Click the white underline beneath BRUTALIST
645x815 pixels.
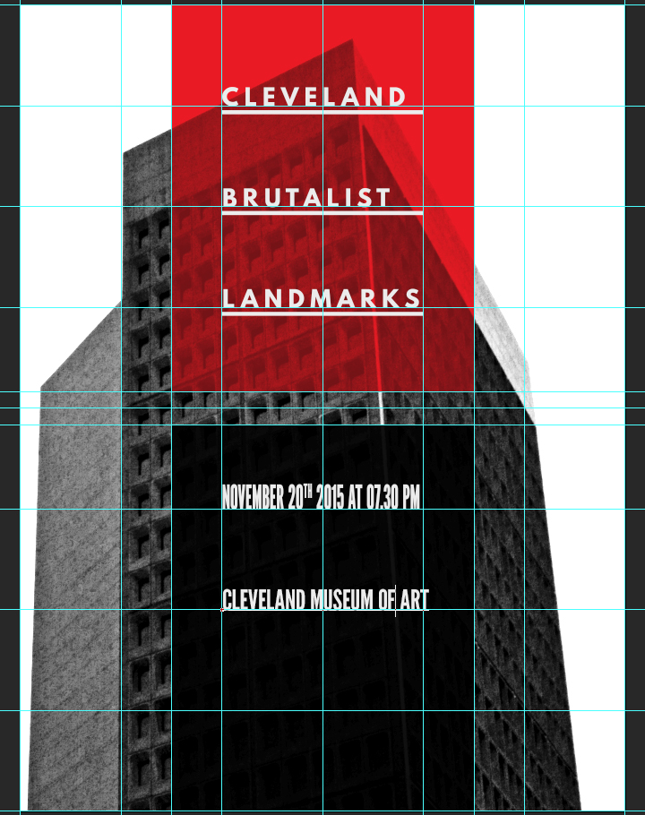(x=322, y=212)
